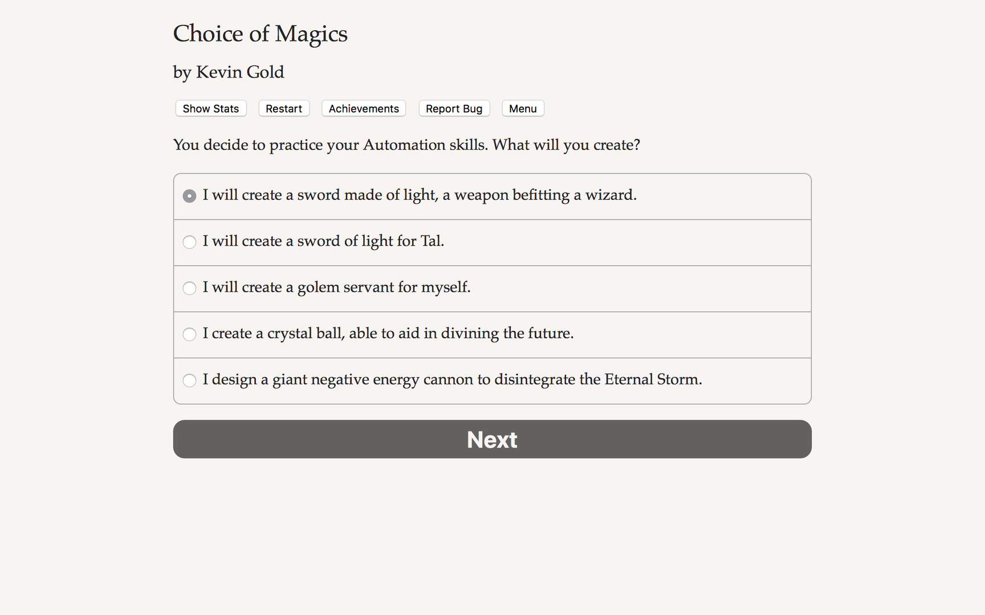Open the game Menu
Viewport: 985px width, 615px height.
point(522,108)
